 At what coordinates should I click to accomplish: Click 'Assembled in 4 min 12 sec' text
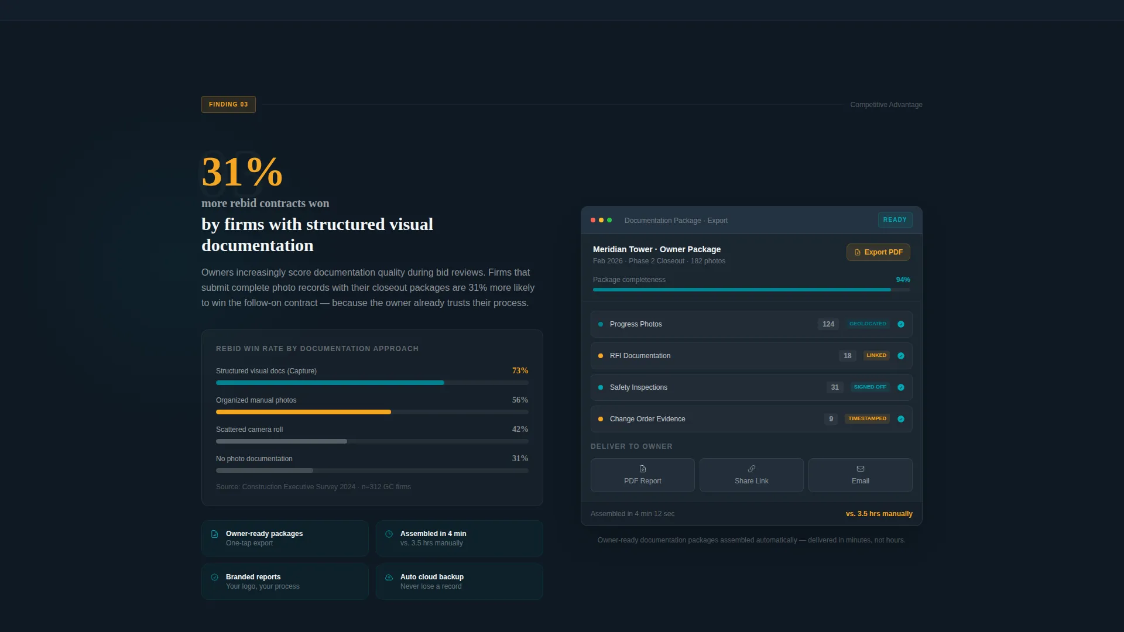point(632,514)
